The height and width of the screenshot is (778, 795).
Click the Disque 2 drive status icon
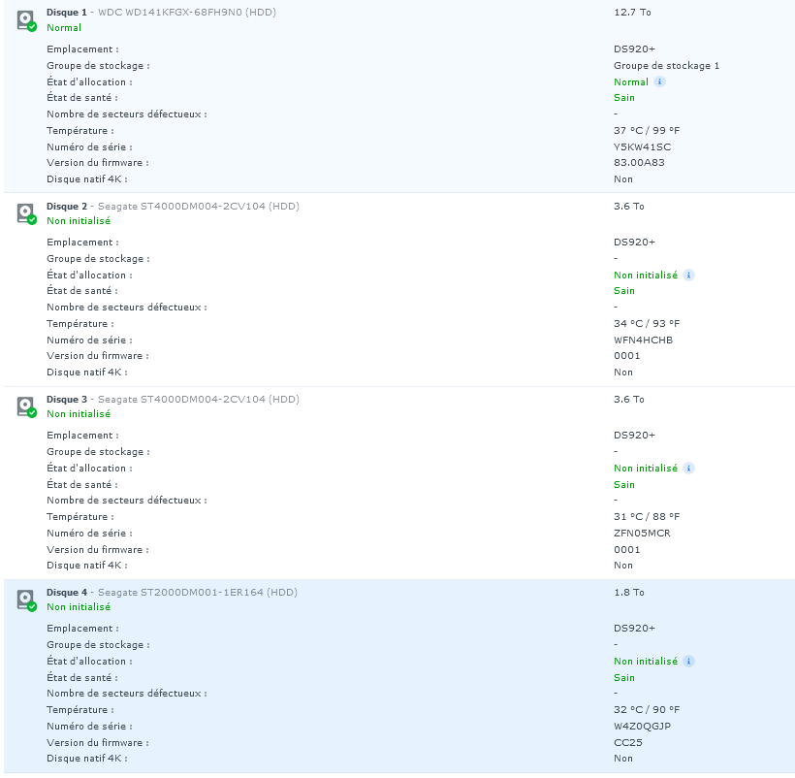26,214
